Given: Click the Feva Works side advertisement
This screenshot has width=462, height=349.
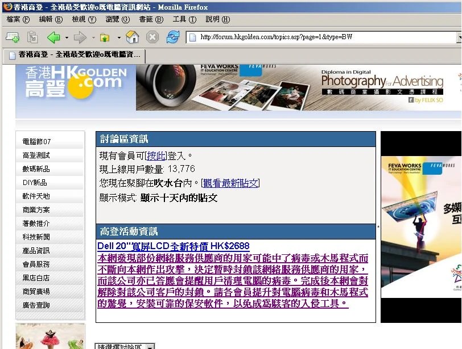Looking at the screenshot, I should pos(421,227).
